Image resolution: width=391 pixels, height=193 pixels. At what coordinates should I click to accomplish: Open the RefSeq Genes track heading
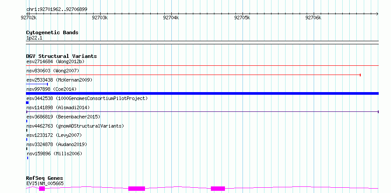click(45, 179)
